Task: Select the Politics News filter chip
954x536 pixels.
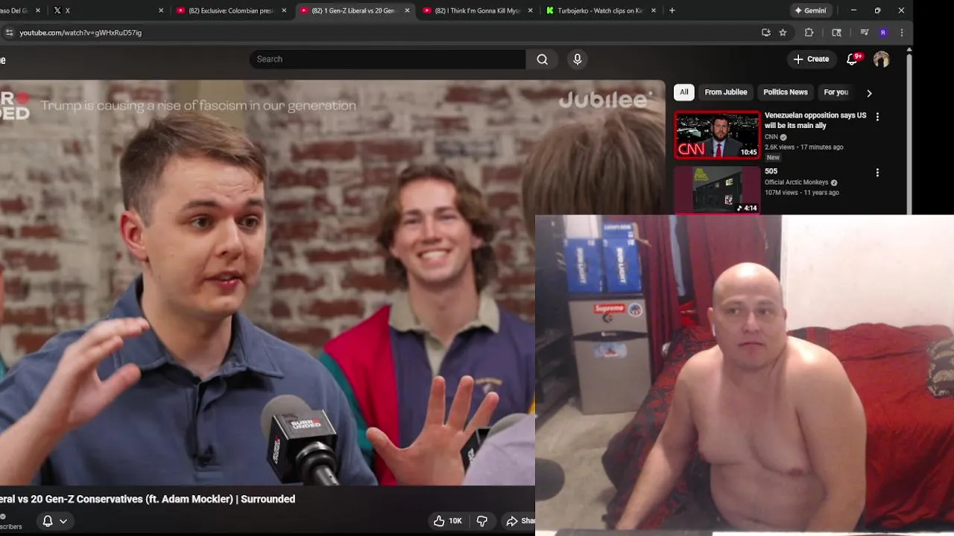Action: pyautogui.click(x=786, y=92)
